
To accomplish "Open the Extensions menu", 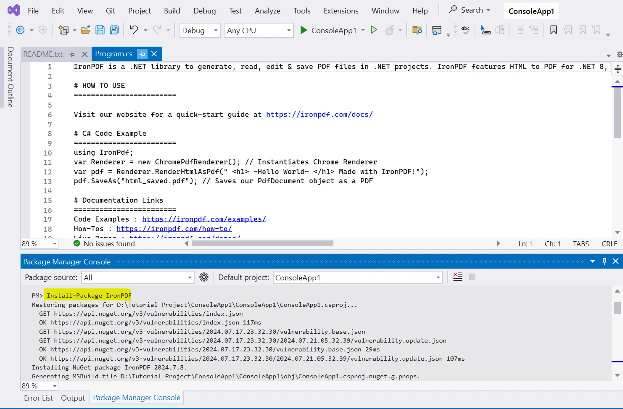I will tap(341, 11).
